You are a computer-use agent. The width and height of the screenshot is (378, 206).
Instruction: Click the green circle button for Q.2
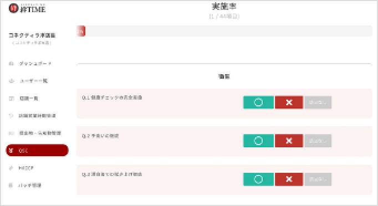click(258, 141)
